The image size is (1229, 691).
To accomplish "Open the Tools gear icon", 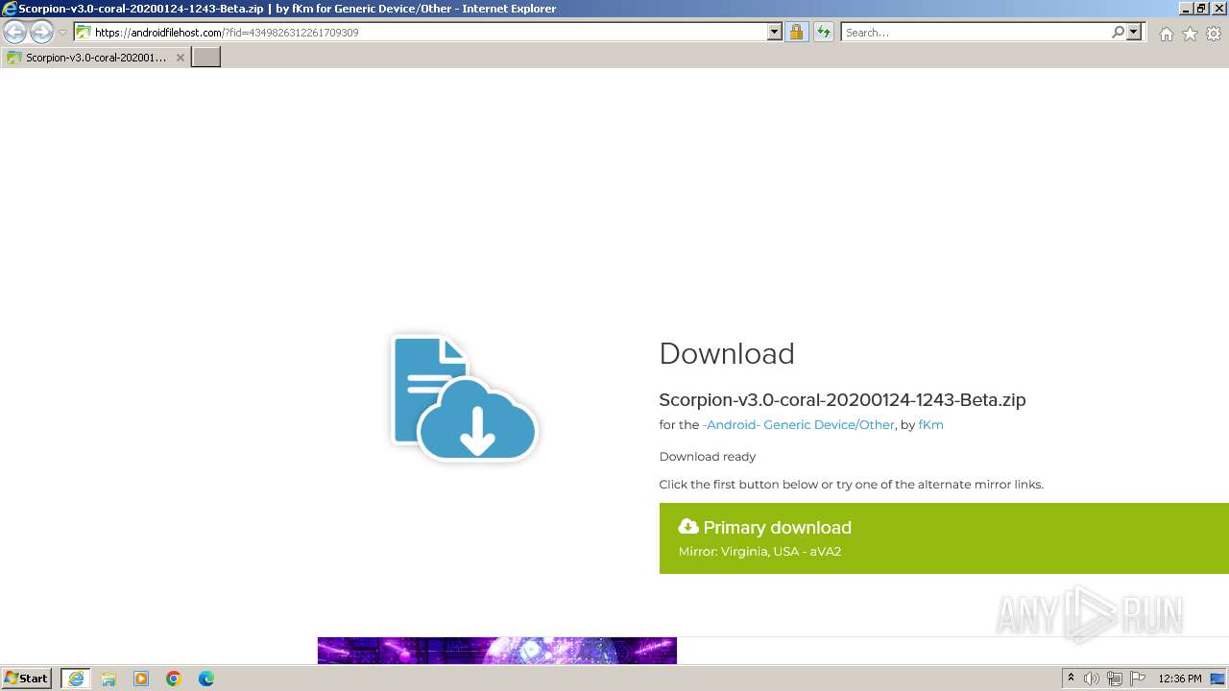I will pos(1214,34).
